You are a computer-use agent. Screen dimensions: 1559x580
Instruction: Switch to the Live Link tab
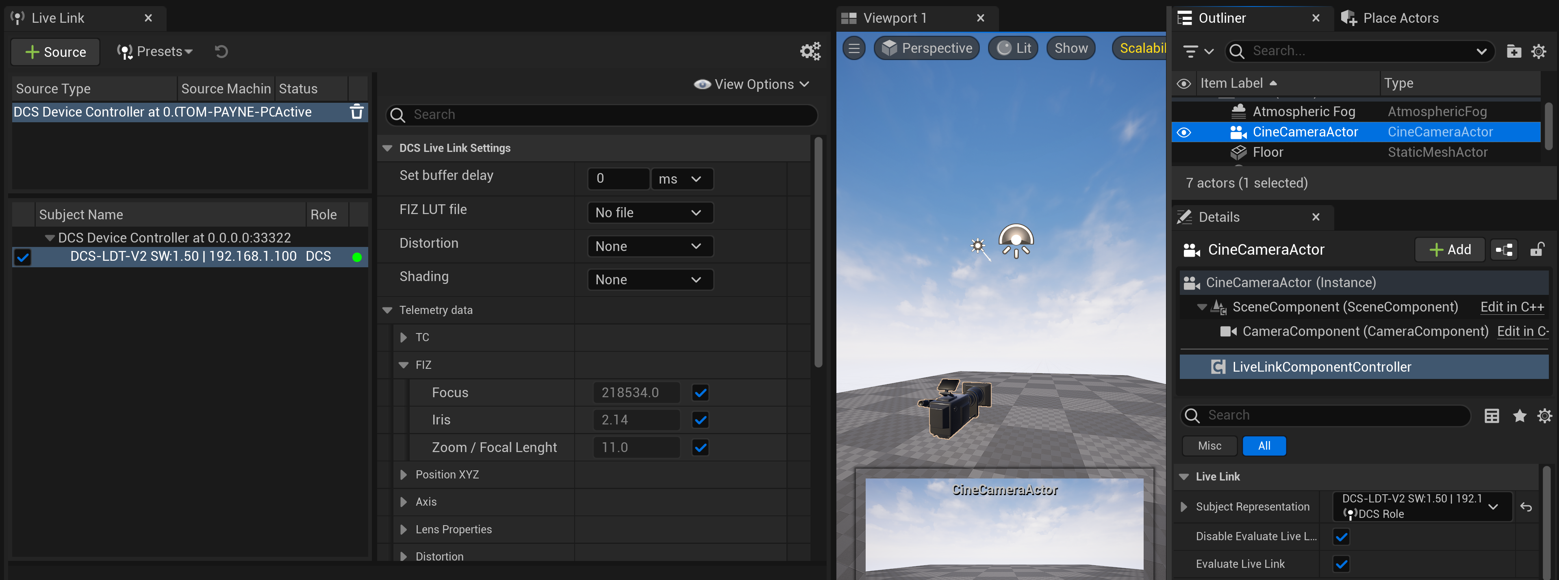[x=85, y=18]
